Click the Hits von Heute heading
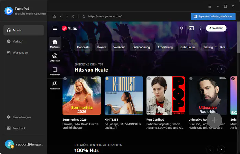 click(x=91, y=70)
